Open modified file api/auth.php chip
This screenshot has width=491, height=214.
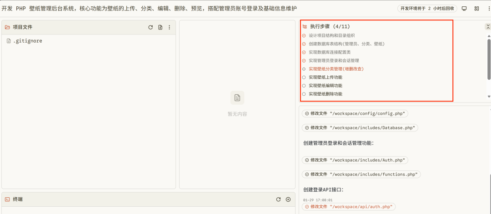click(x=349, y=206)
